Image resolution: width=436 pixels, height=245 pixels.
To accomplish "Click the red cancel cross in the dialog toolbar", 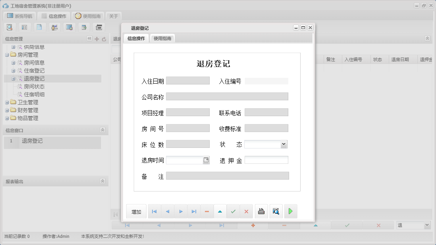I will 246,211.
